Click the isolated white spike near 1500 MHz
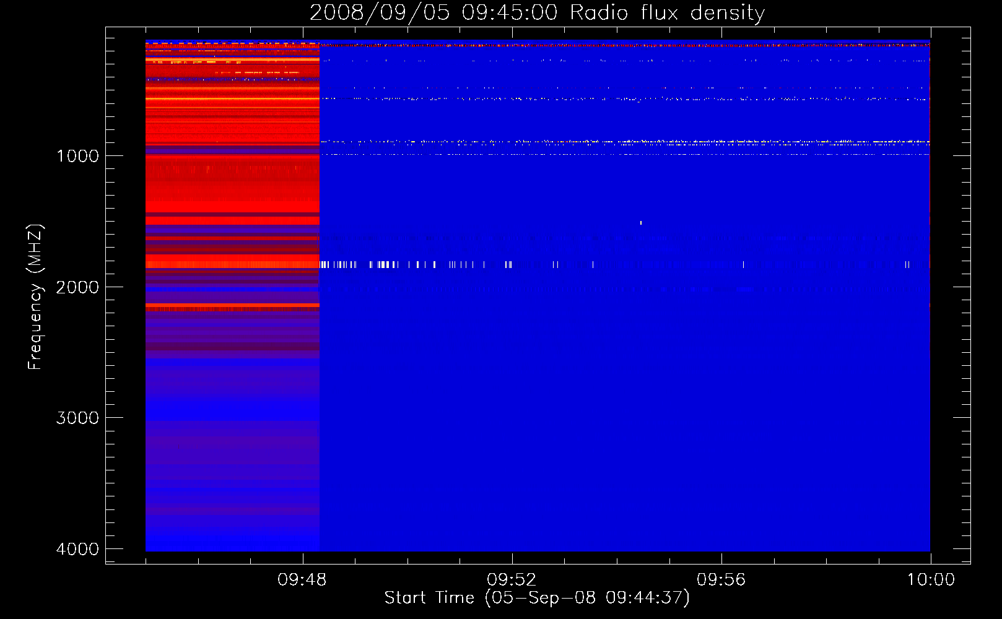The width and height of the screenshot is (1002, 619). [x=640, y=223]
